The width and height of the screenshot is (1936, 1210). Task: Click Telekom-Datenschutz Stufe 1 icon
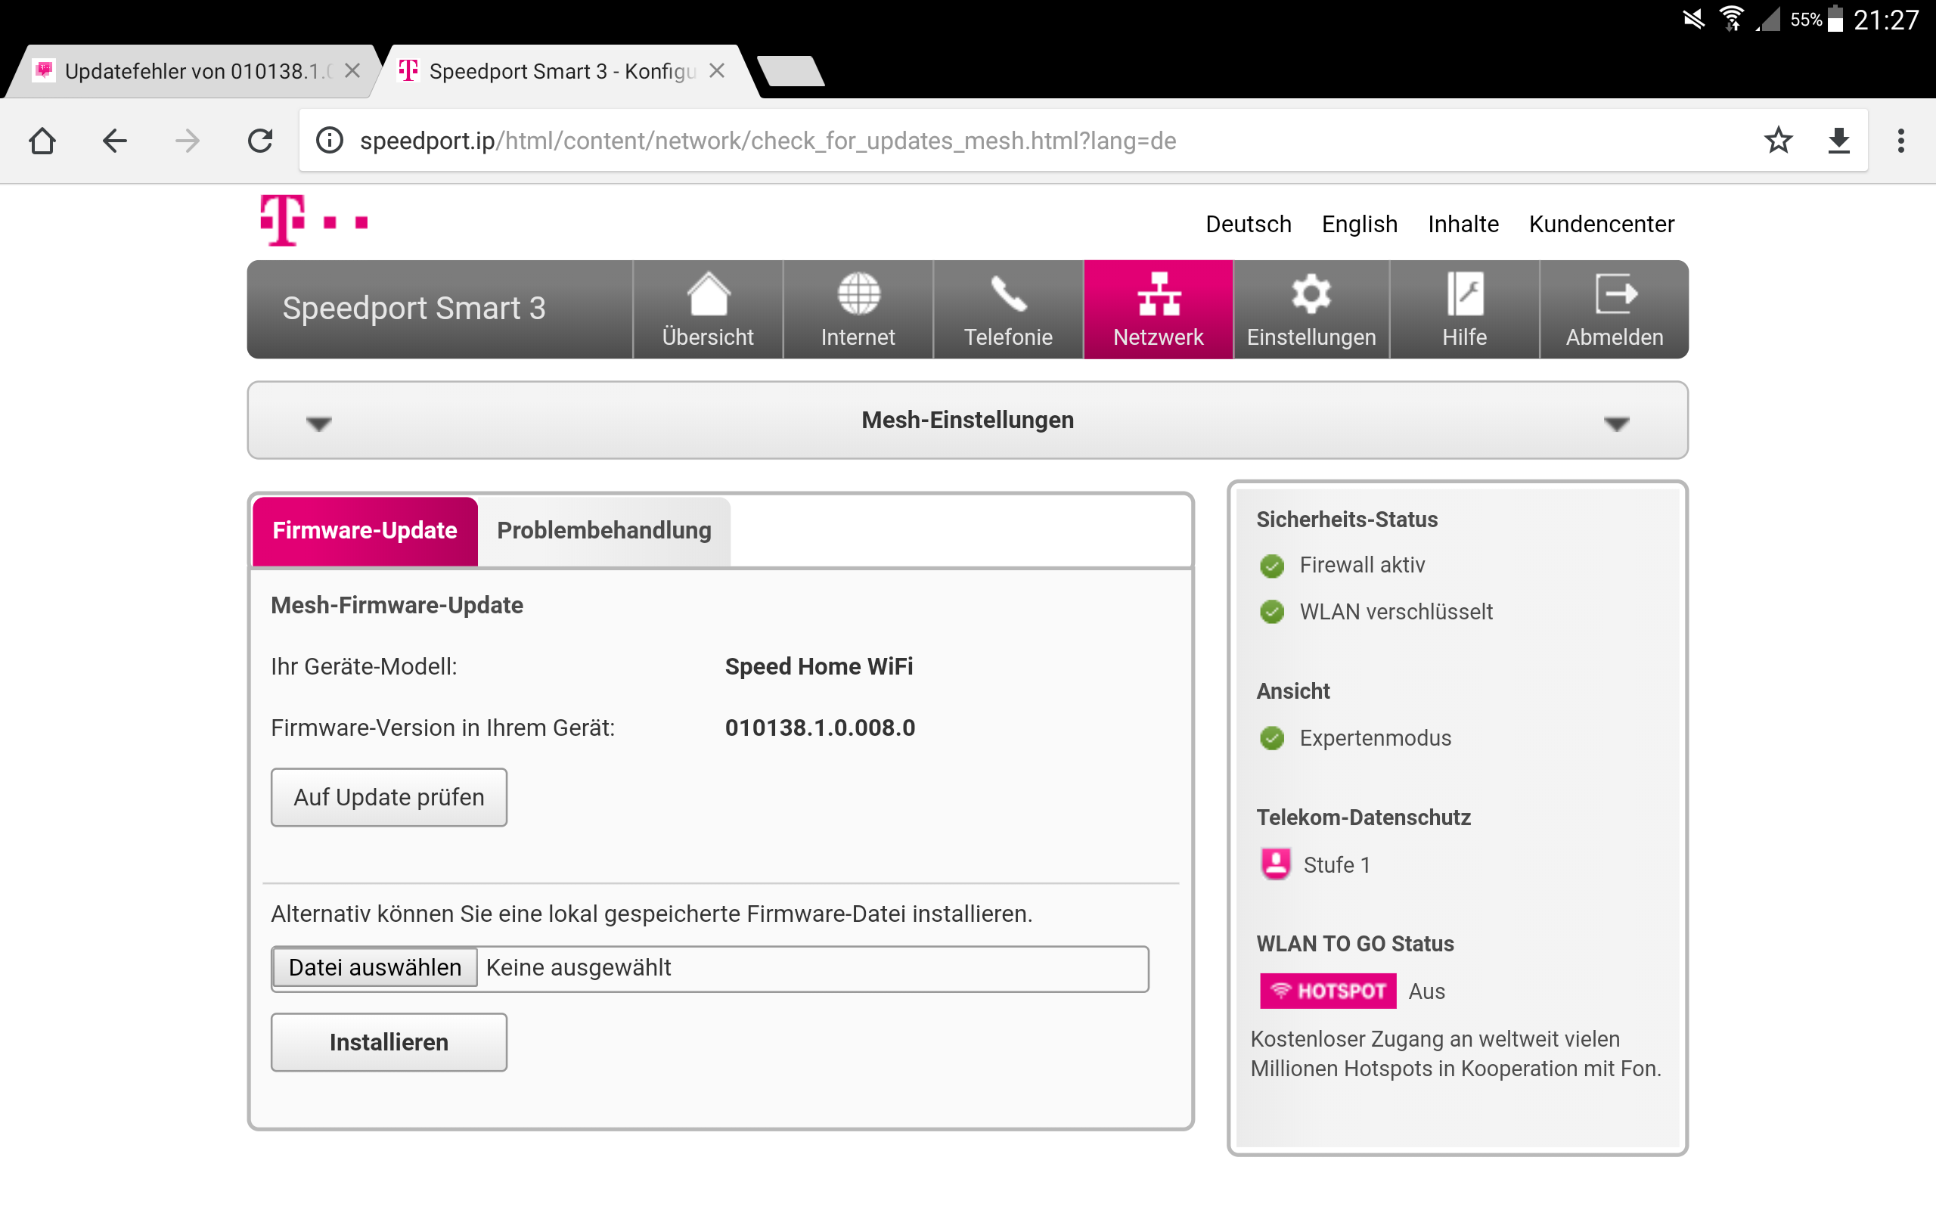[1276, 864]
